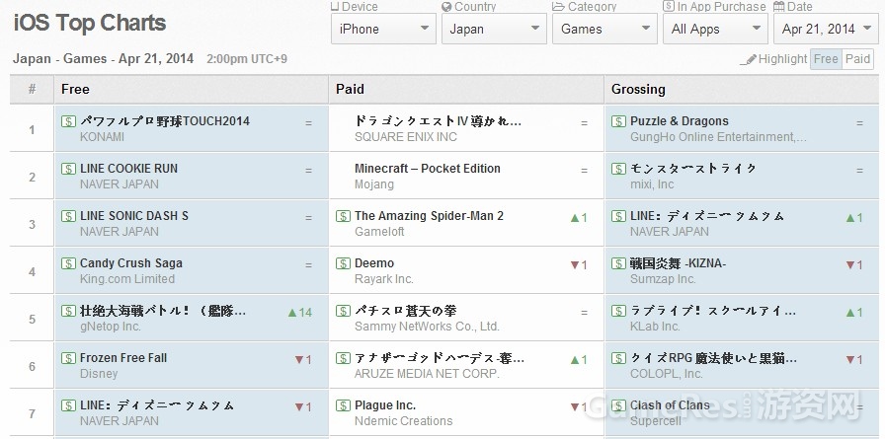Click the # rank column header
Screen dimensions: 885x439
click(33, 89)
